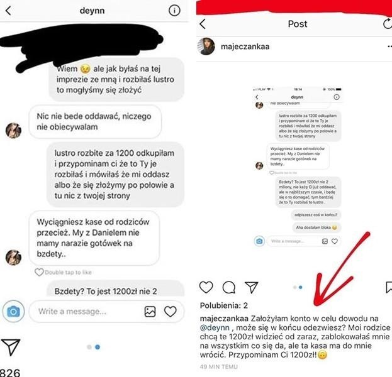Refresh the Post using the reload icon
This screenshot has width=392, height=377.
387,24
